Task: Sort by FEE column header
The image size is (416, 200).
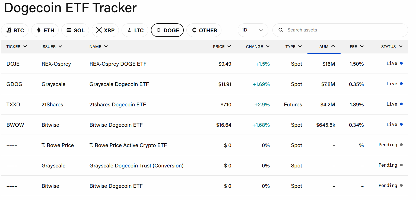Action: pyautogui.click(x=357, y=47)
